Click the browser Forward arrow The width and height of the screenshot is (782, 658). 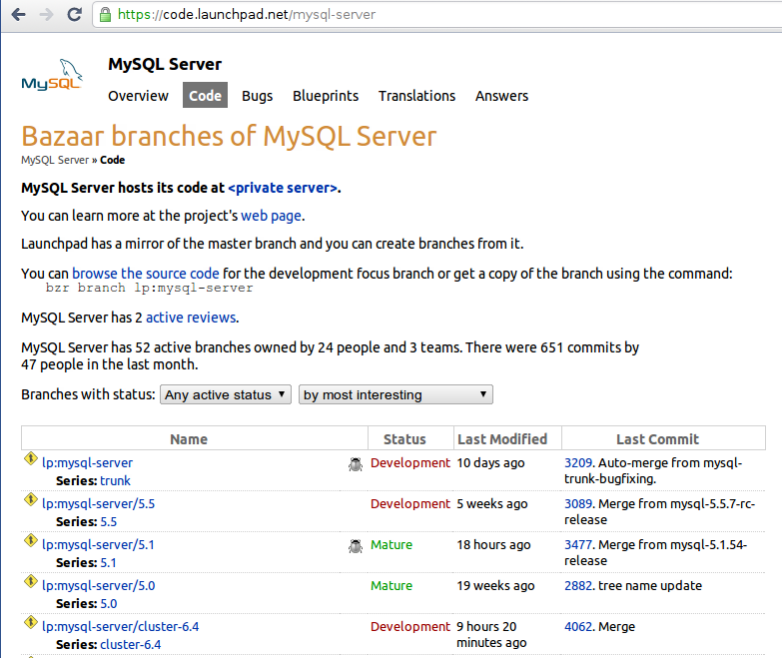point(46,14)
